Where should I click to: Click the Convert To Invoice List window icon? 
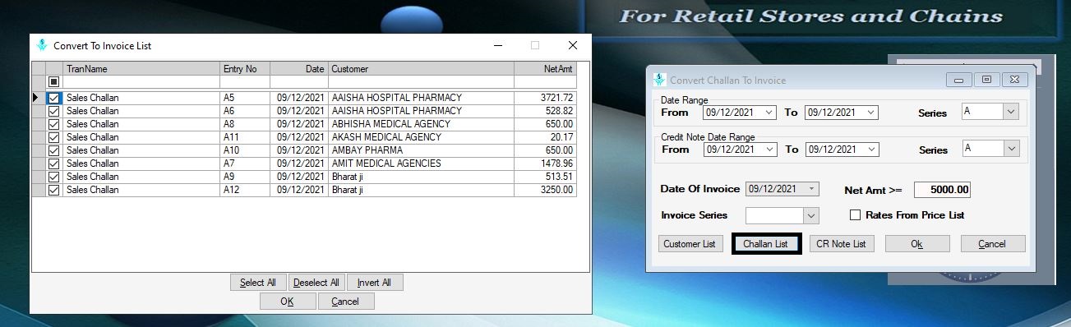42,46
